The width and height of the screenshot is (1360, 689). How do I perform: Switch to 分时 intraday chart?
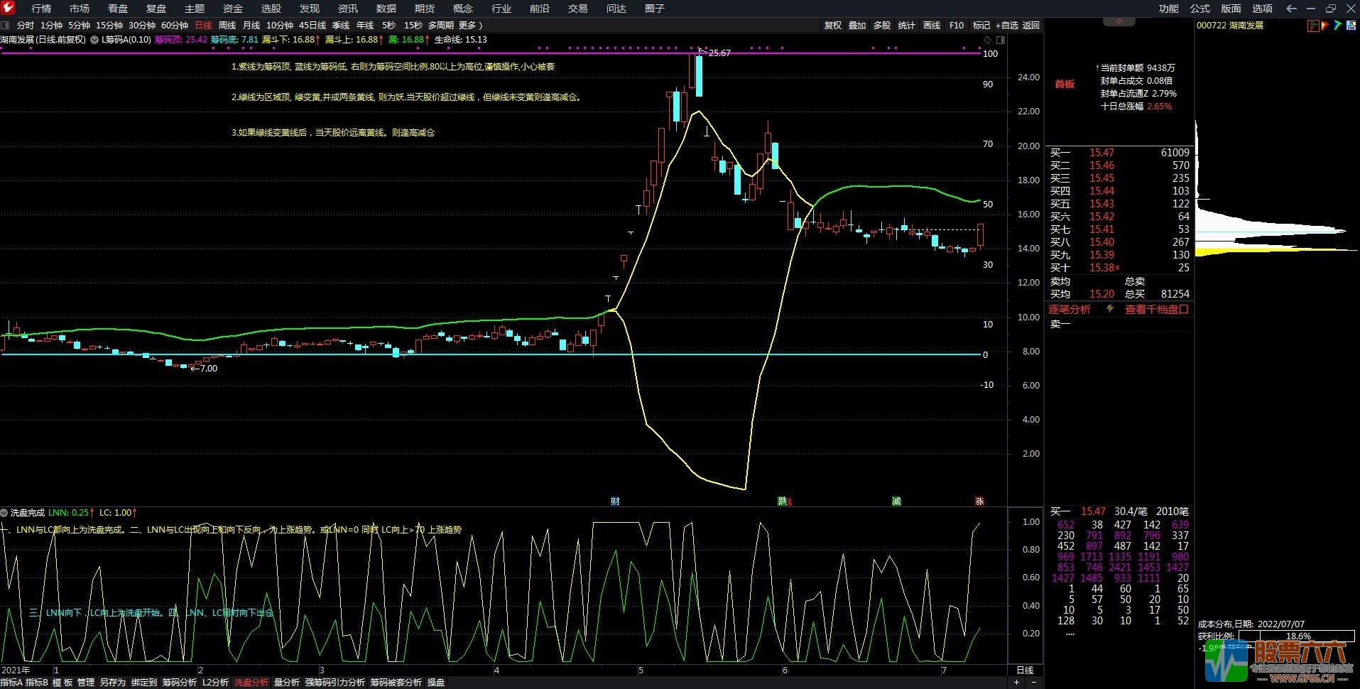click(x=26, y=25)
